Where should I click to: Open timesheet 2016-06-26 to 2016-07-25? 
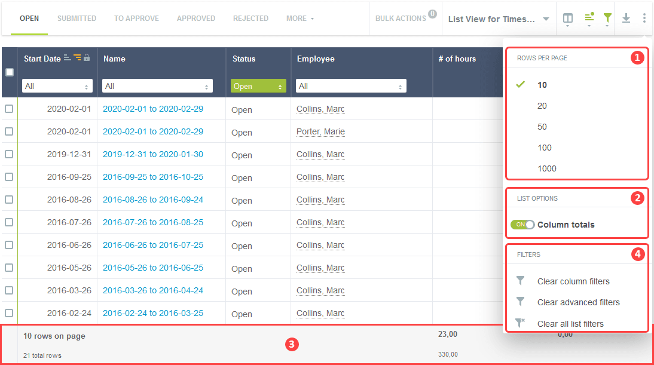[153, 245]
